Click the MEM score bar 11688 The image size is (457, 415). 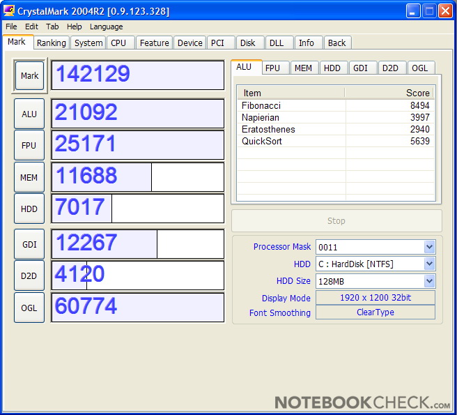pyautogui.click(x=137, y=177)
